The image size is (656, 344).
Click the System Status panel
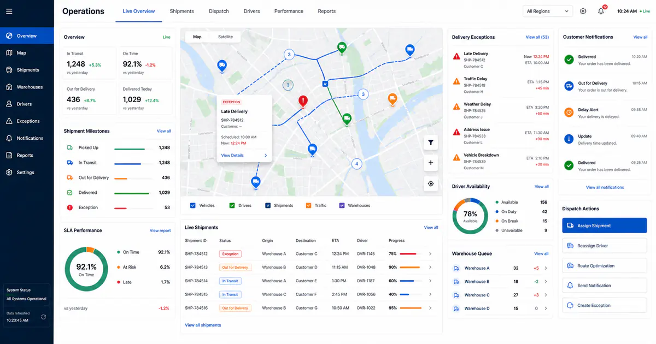pyautogui.click(x=27, y=294)
